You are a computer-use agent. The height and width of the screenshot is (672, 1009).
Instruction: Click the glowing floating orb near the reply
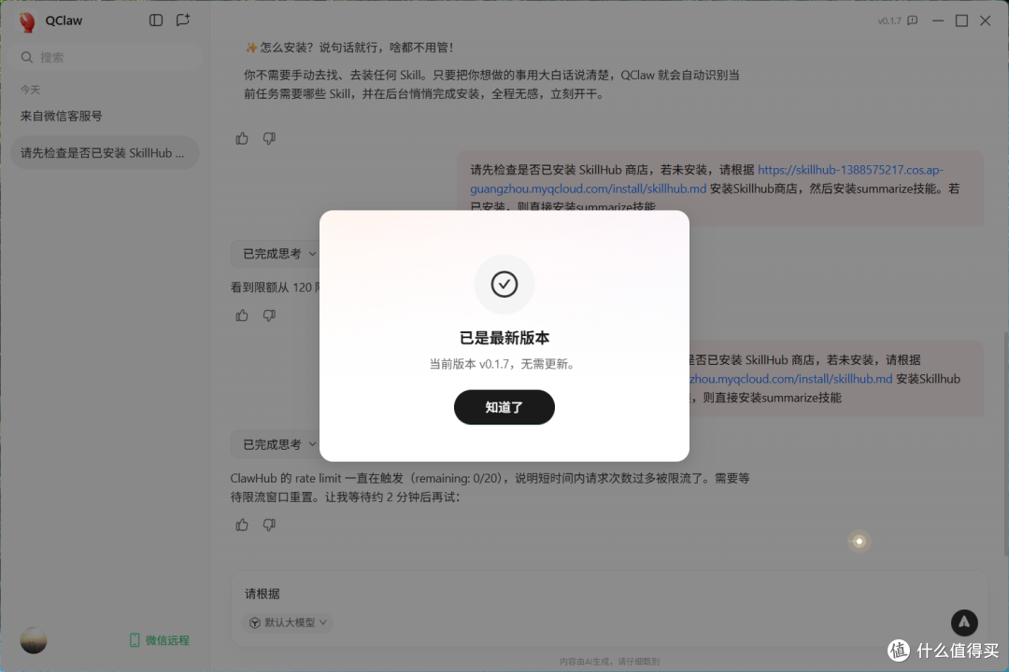coord(859,541)
